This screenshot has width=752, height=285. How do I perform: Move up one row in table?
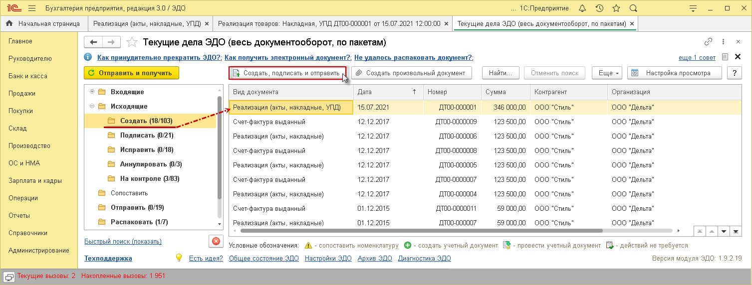coord(712,231)
